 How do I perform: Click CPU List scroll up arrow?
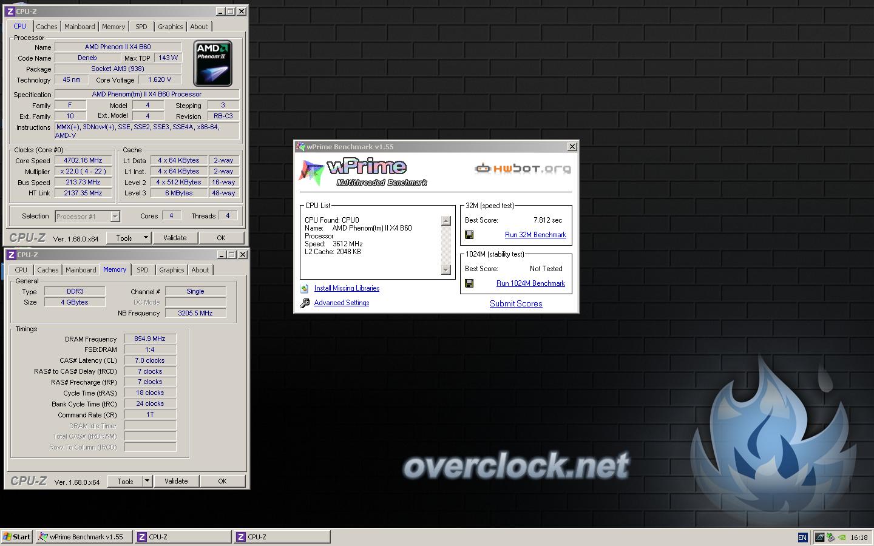pyautogui.click(x=446, y=221)
